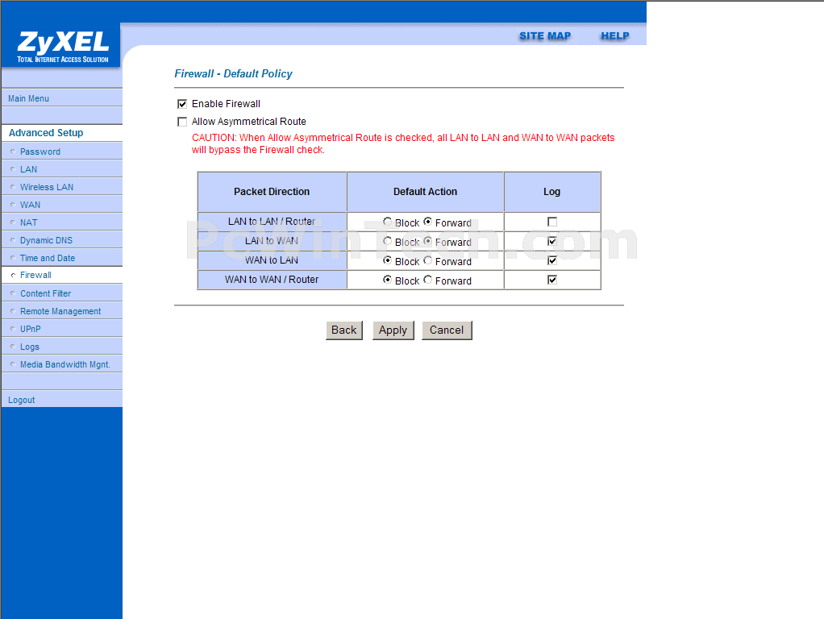Select Forward for WAN to WAN / Router
Viewport: 824px width, 619px height.
click(428, 280)
